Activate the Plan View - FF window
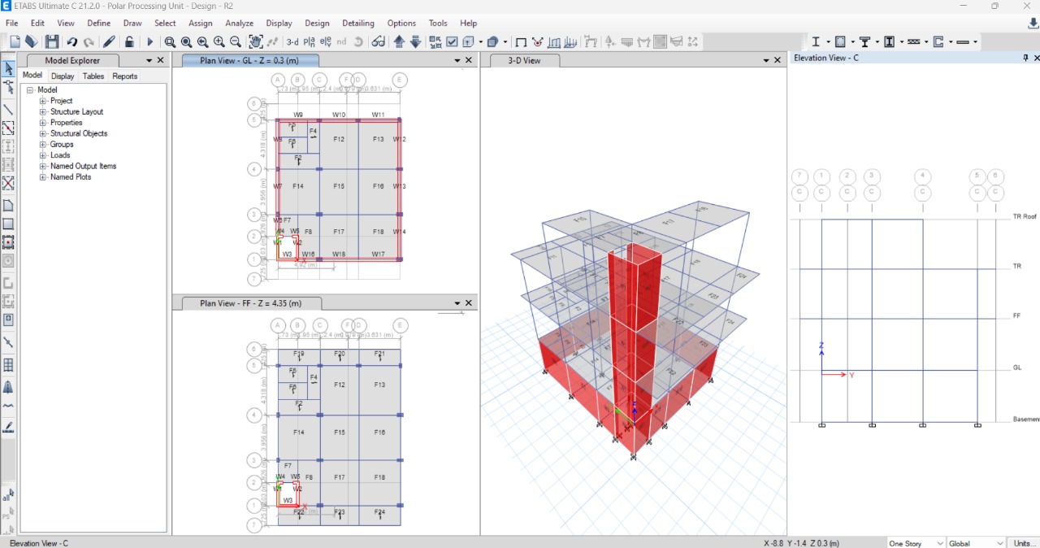The image size is (1040, 548). pyautogui.click(x=252, y=302)
